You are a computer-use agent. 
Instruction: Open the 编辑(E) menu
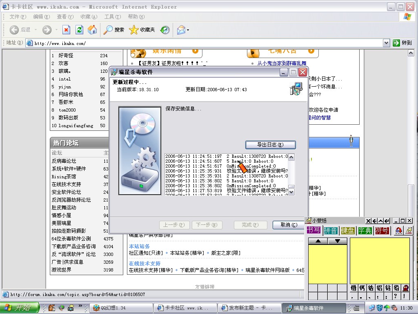click(x=42, y=16)
